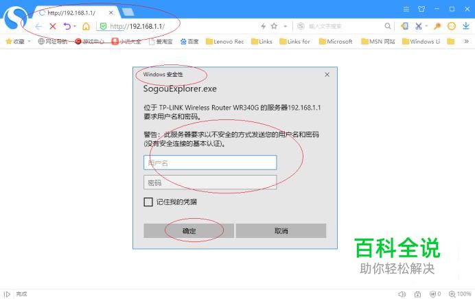
Task: Stop loading with the red X
Action: [x=53, y=26]
